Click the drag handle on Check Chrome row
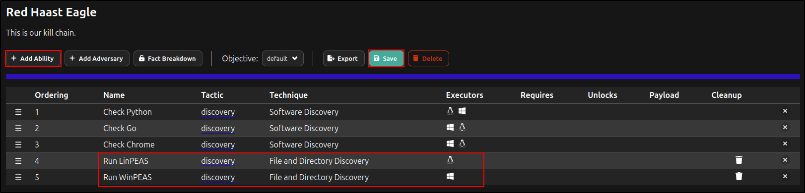Image resolution: width=805 pixels, height=193 pixels. pyautogui.click(x=18, y=145)
